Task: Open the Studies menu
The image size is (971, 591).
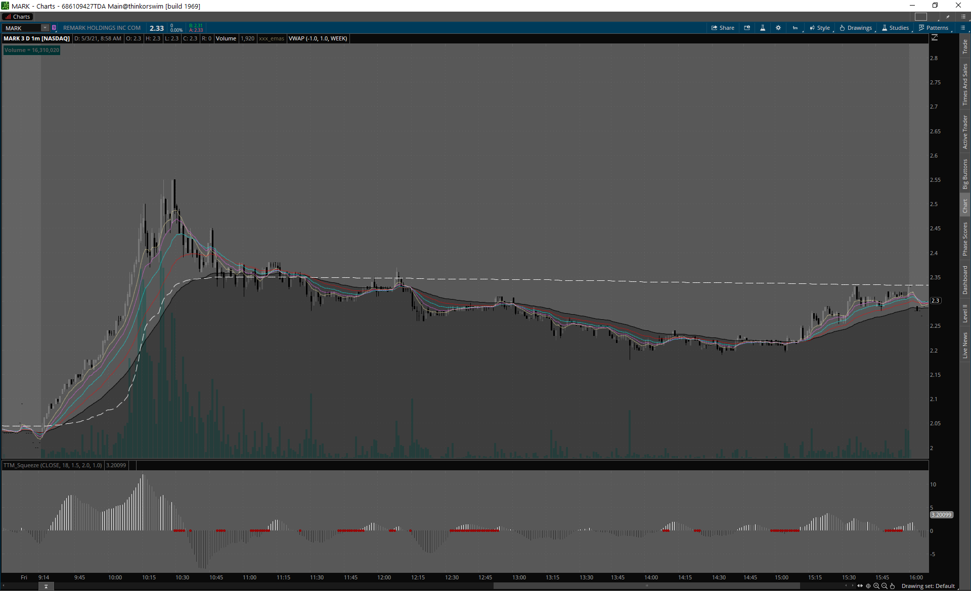Action: (x=895, y=28)
